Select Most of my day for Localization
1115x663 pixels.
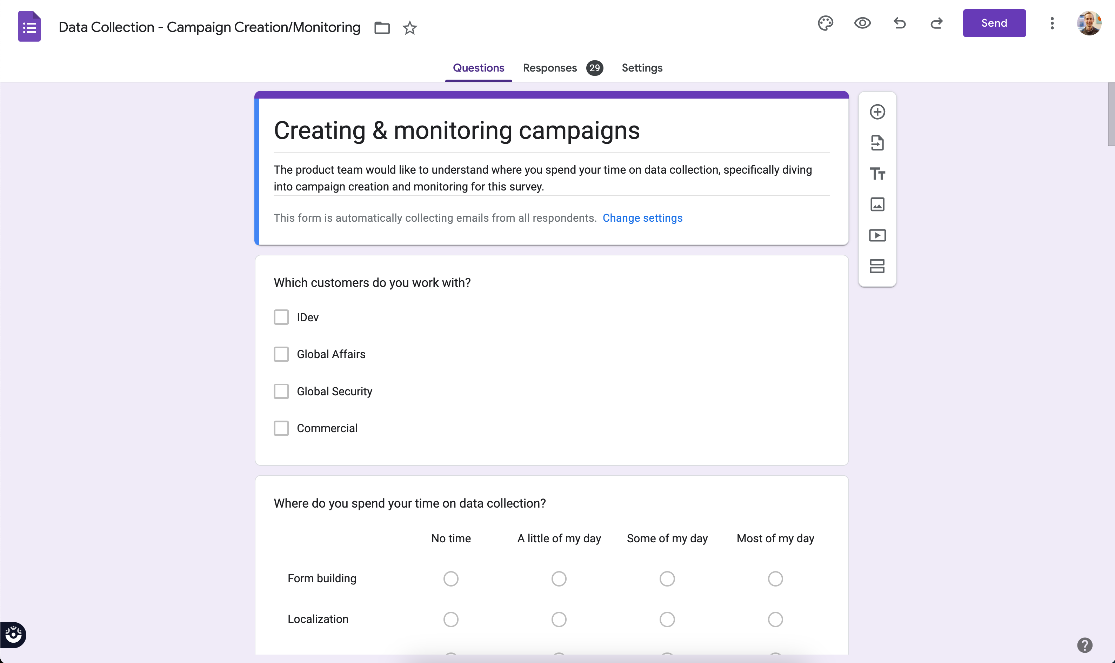point(775,619)
